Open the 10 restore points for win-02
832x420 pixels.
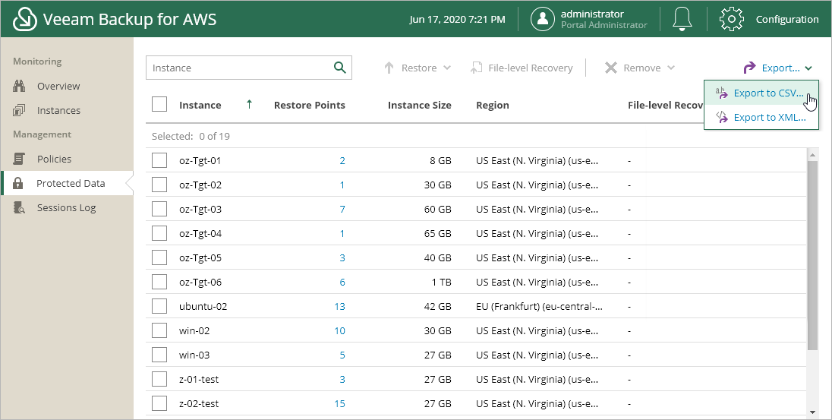pos(339,331)
